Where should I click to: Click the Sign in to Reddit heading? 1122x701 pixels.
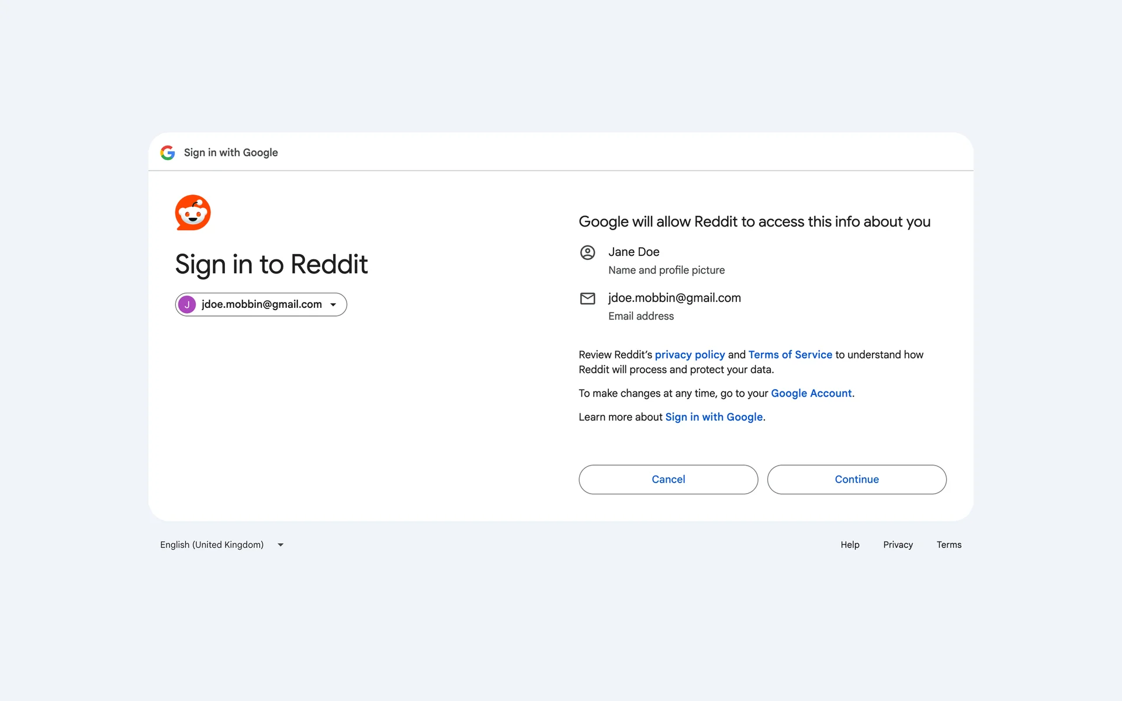[x=271, y=264]
